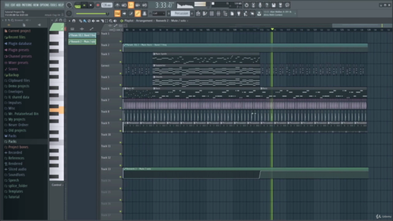Open the Playlist view button (highlighted)
This screenshot has height=221, width=393.
point(117,14)
